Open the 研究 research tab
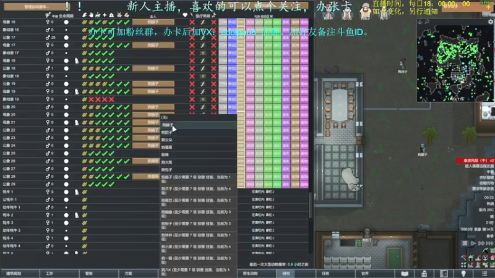The height and width of the screenshot is (278, 495). 296,274
